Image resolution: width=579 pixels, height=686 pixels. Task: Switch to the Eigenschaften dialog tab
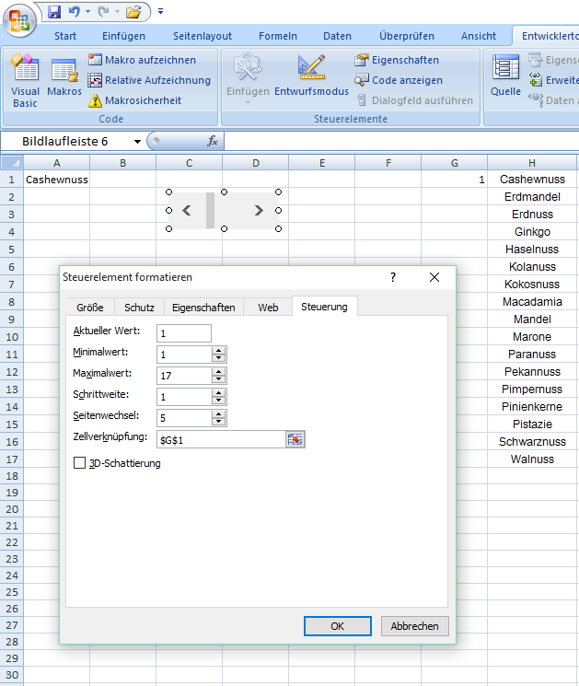click(203, 308)
